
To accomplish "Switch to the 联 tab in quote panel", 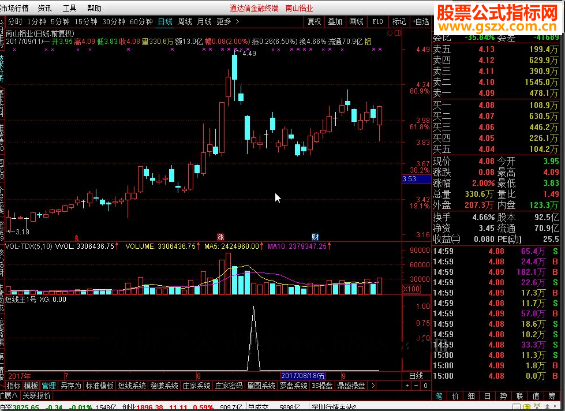I will pos(519,396).
